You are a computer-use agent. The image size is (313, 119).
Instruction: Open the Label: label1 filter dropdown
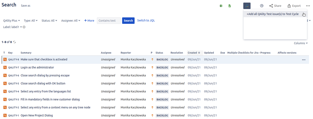[12, 27]
